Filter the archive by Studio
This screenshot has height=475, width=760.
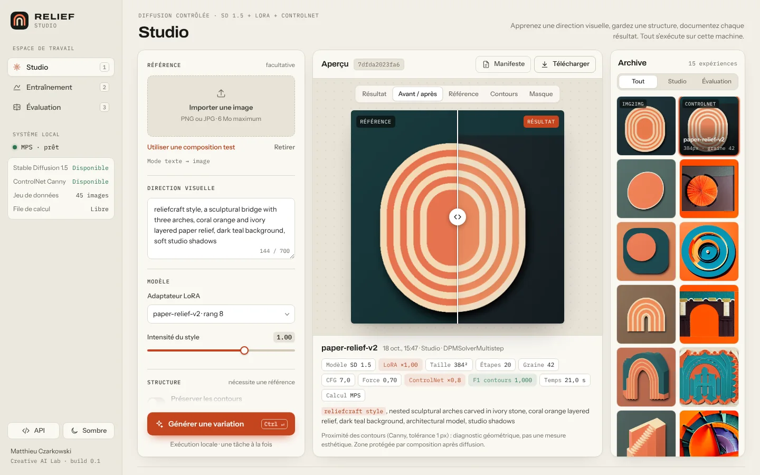(677, 81)
